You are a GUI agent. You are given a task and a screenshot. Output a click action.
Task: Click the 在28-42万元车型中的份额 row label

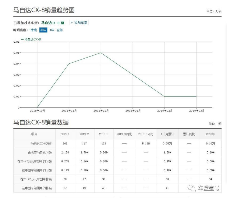coord(35,161)
